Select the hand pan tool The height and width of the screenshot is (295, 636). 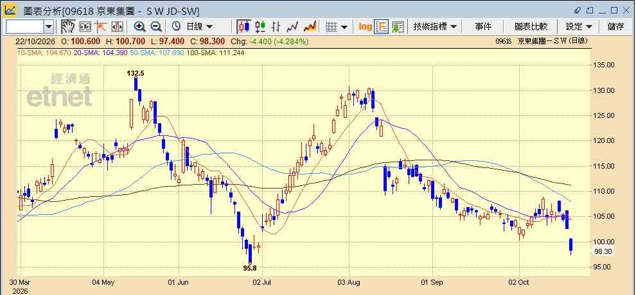68,27
